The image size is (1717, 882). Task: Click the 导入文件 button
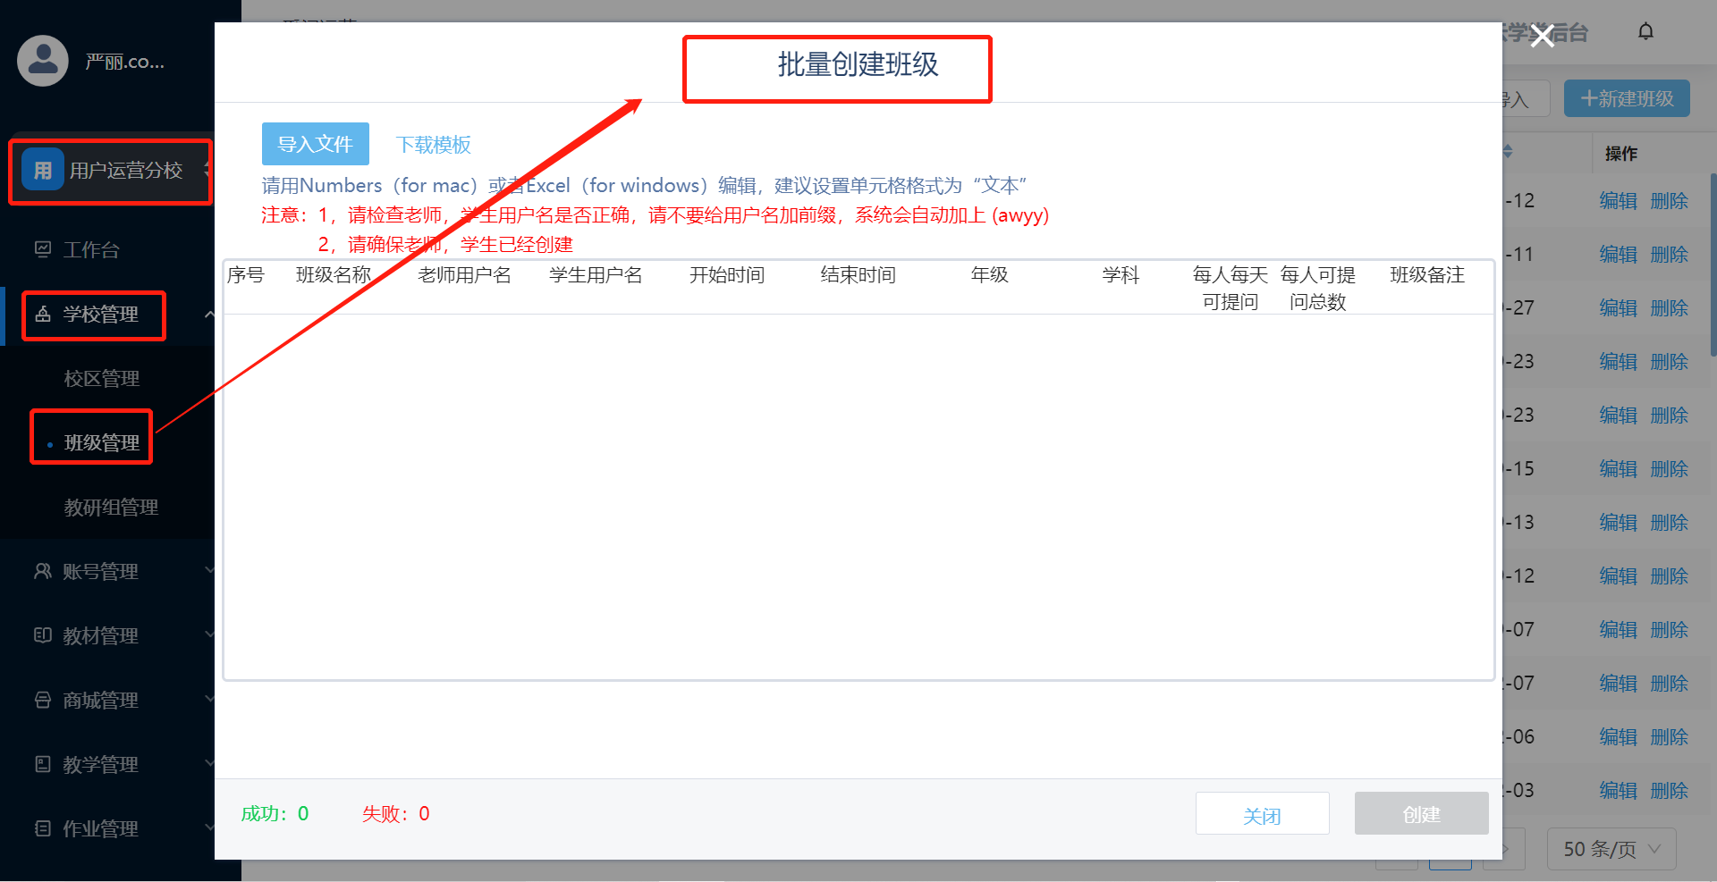[316, 144]
